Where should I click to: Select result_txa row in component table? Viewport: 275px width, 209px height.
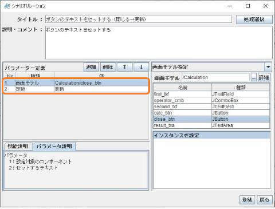(x=211, y=125)
